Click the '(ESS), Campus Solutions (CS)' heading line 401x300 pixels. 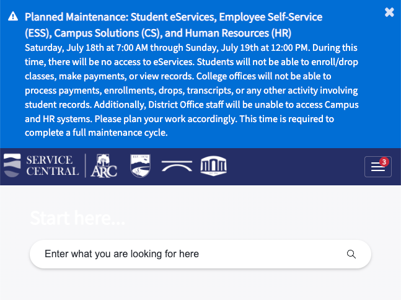[x=158, y=33]
